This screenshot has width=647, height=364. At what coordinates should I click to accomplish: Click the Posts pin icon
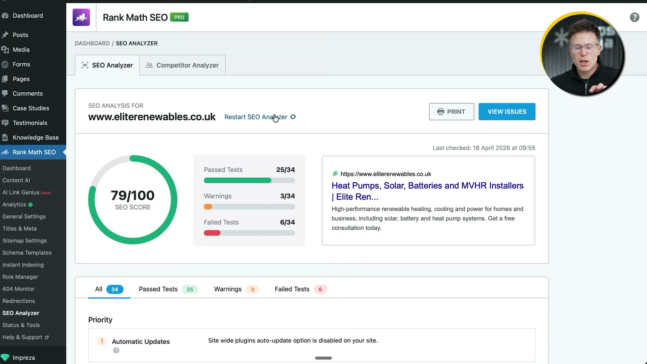[x=5, y=35]
